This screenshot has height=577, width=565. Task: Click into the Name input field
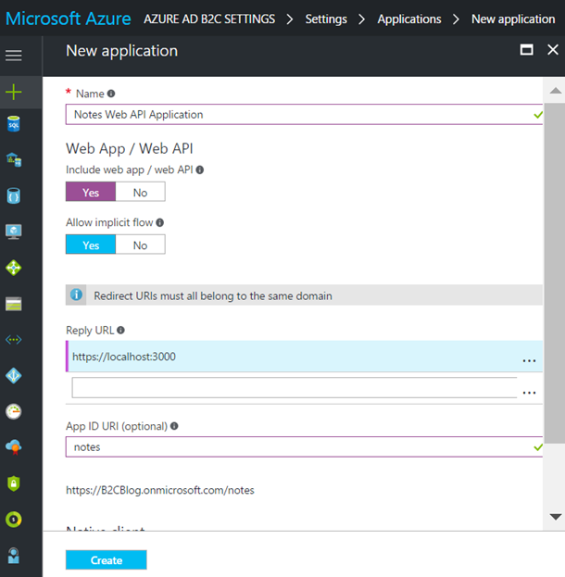(x=304, y=114)
